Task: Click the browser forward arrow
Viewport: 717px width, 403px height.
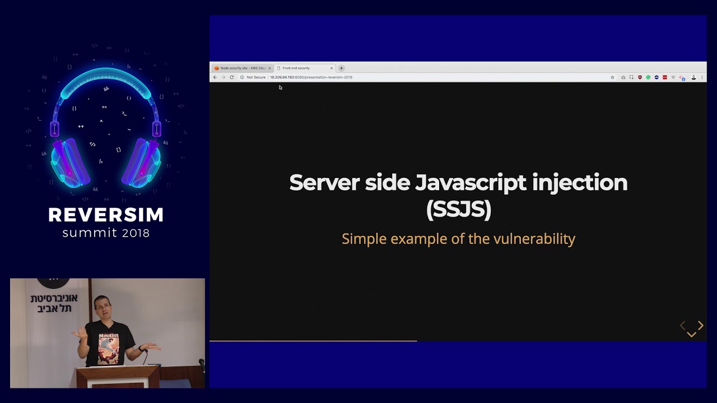Action: (223, 77)
